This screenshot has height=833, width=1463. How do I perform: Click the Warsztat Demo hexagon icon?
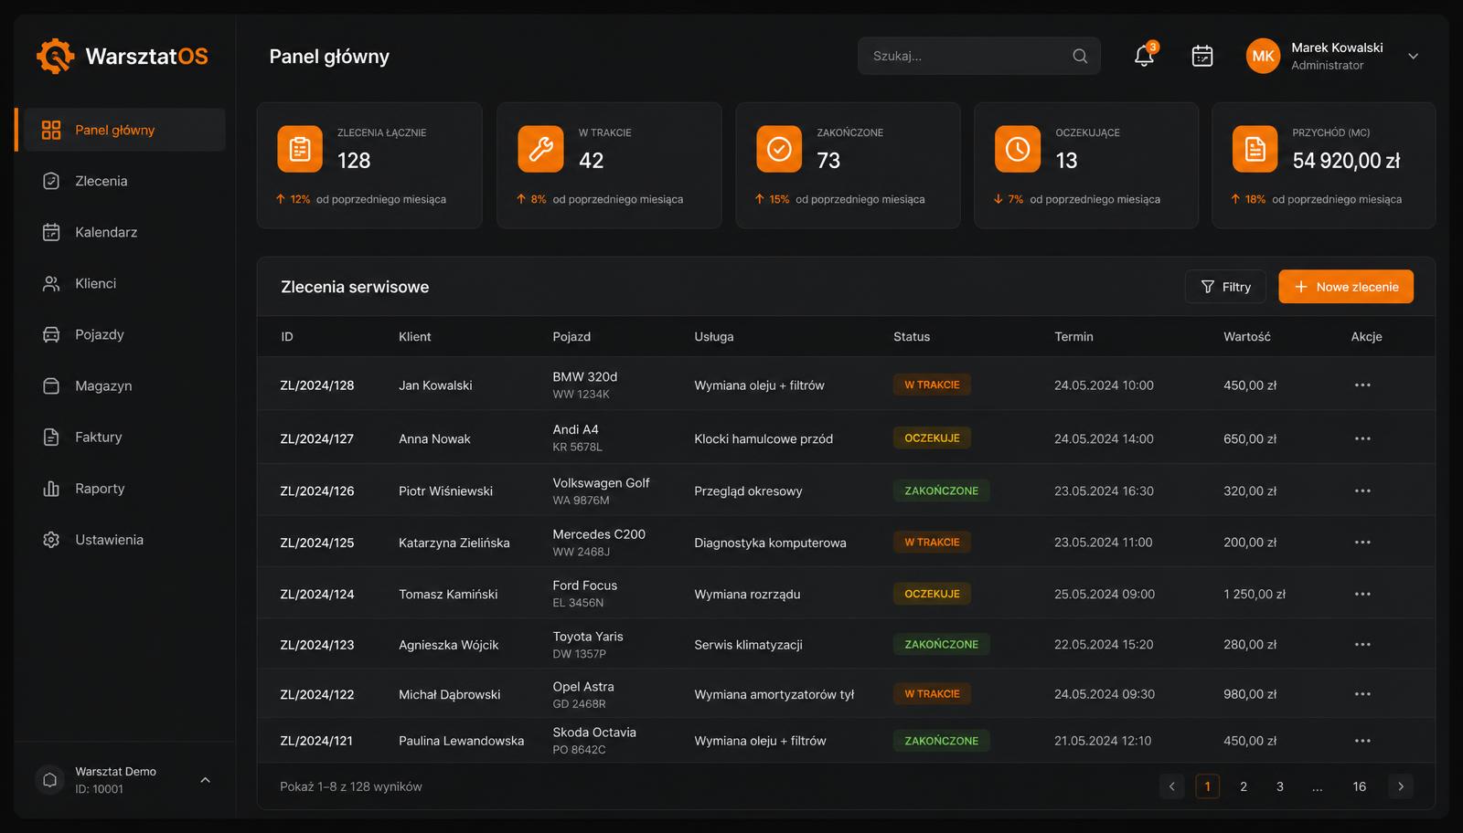[x=49, y=780]
